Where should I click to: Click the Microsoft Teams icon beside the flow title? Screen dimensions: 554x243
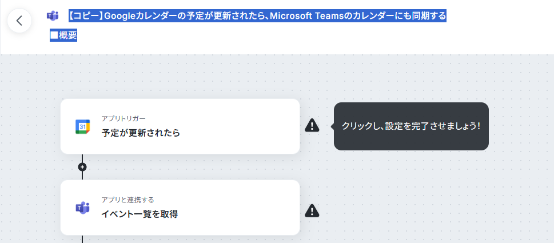coord(53,16)
